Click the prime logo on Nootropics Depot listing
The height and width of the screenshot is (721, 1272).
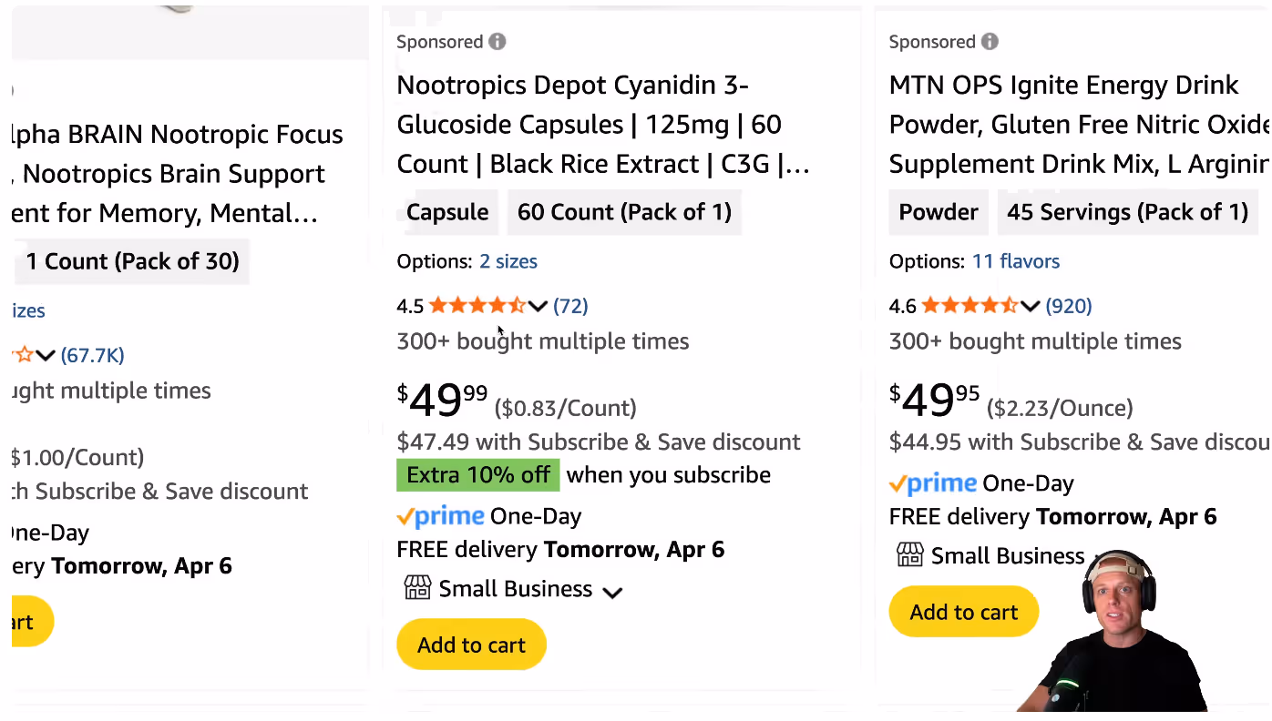(x=441, y=516)
